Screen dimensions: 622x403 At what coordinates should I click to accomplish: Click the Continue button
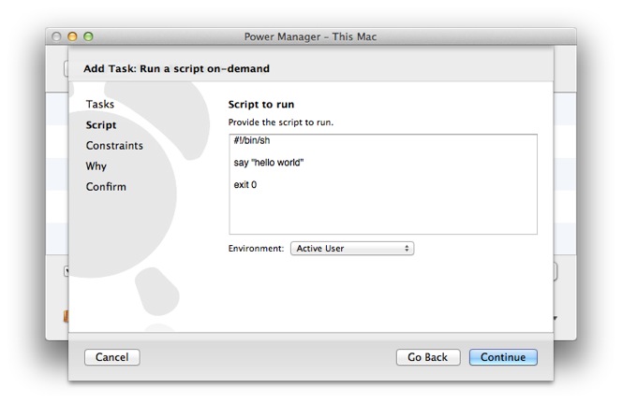(503, 357)
